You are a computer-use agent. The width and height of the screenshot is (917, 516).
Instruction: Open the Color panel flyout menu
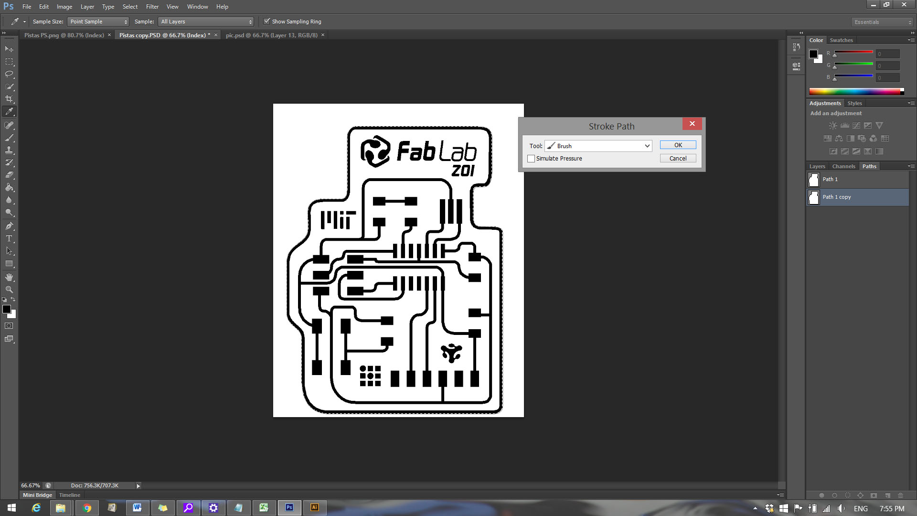click(911, 40)
